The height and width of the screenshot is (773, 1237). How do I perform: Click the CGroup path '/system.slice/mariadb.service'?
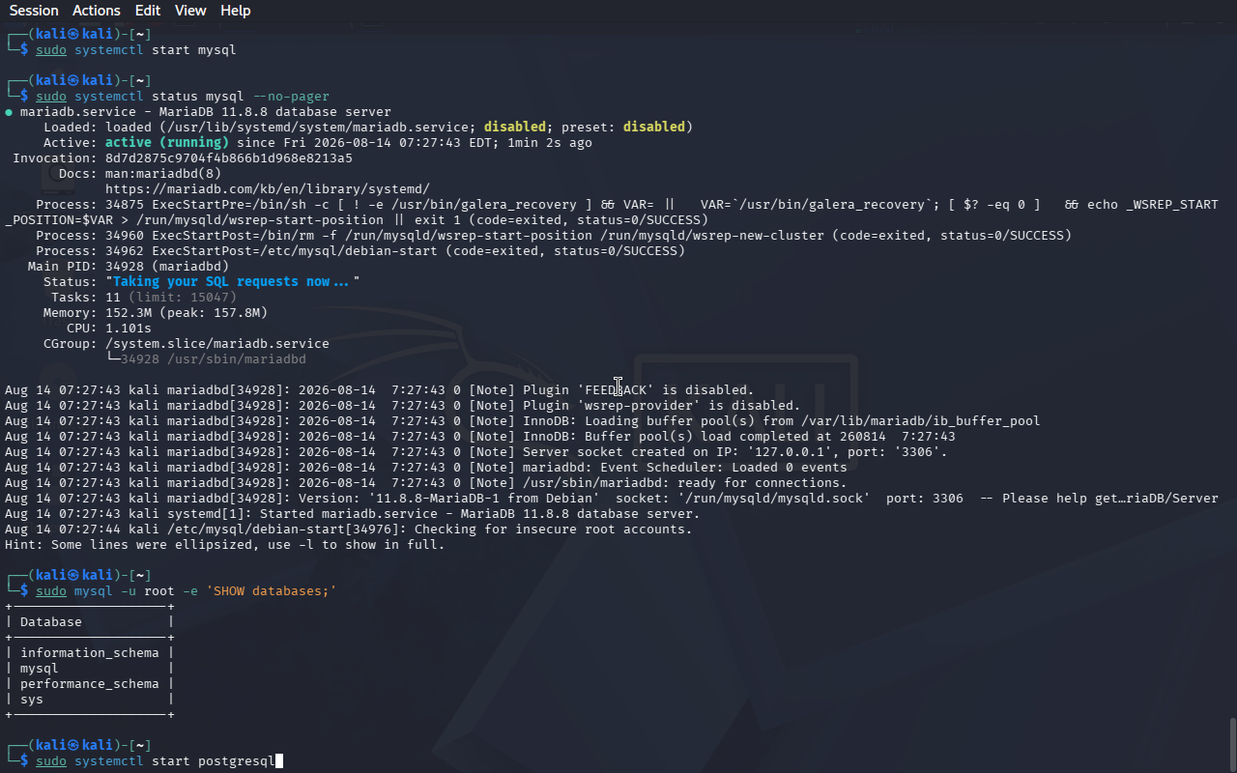[217, 344]
